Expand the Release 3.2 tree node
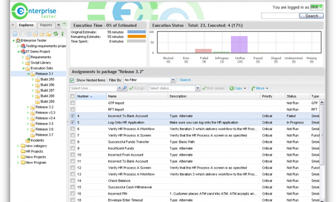This screenshot has height=202, width=336. click(x=28, y=107)
